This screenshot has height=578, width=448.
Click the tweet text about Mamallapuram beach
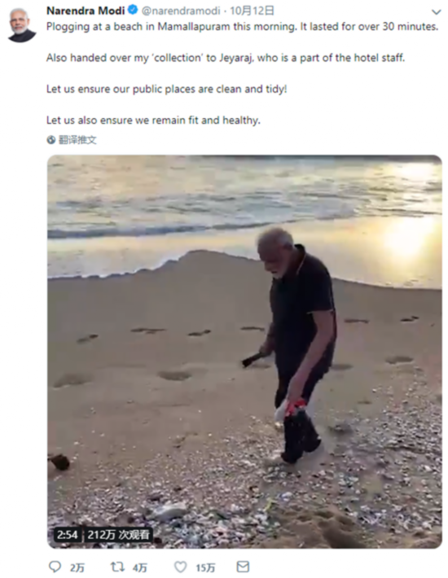(x=242, y=27)
